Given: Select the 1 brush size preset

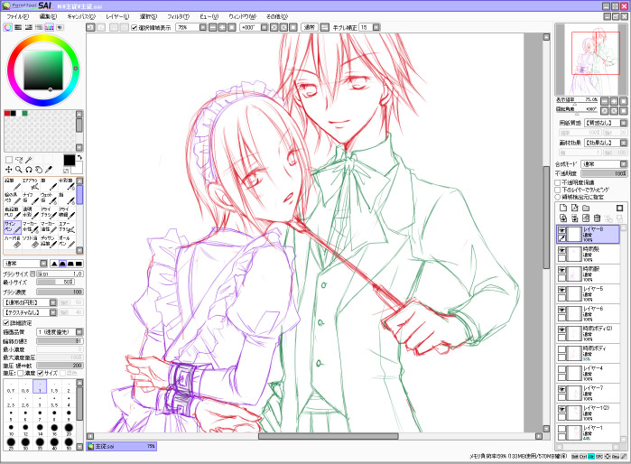Looking at the screenshot, I should tap(40, 387).
